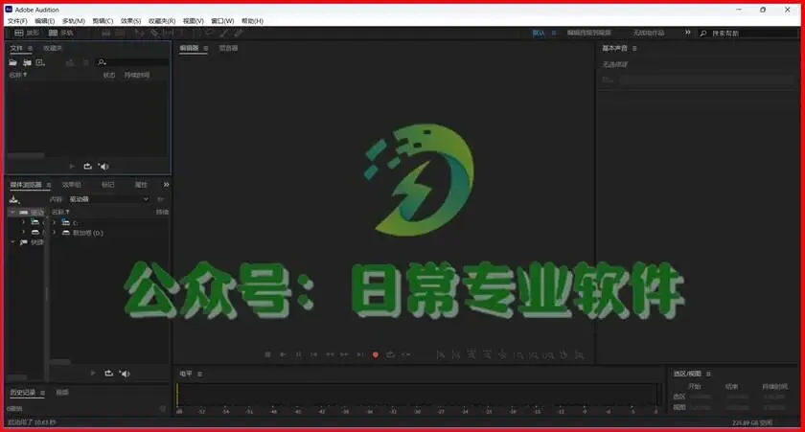Viewport: 805px width, 432px height.
Task: Select the C: drive entry in the list
Action: click(x=75, y=222)
